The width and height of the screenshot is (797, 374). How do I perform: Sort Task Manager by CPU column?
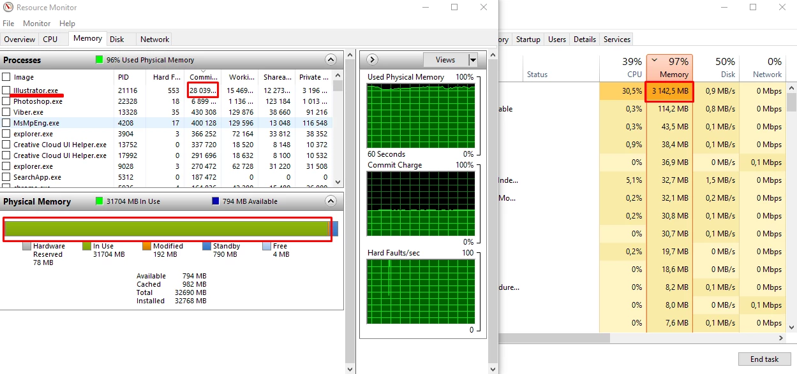(623, 67)
